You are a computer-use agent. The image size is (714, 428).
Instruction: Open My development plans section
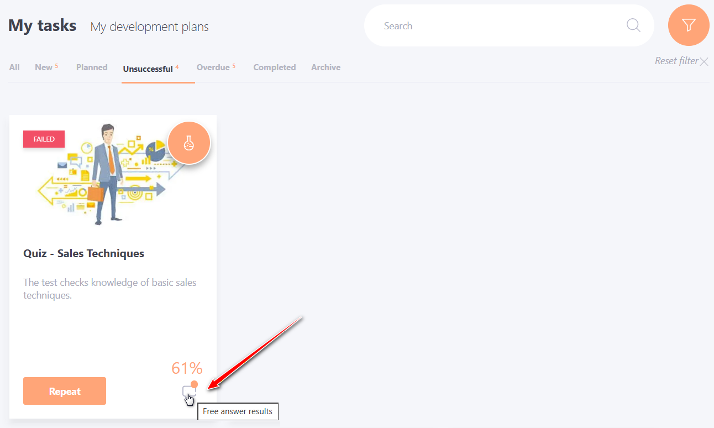coord(149,27)
